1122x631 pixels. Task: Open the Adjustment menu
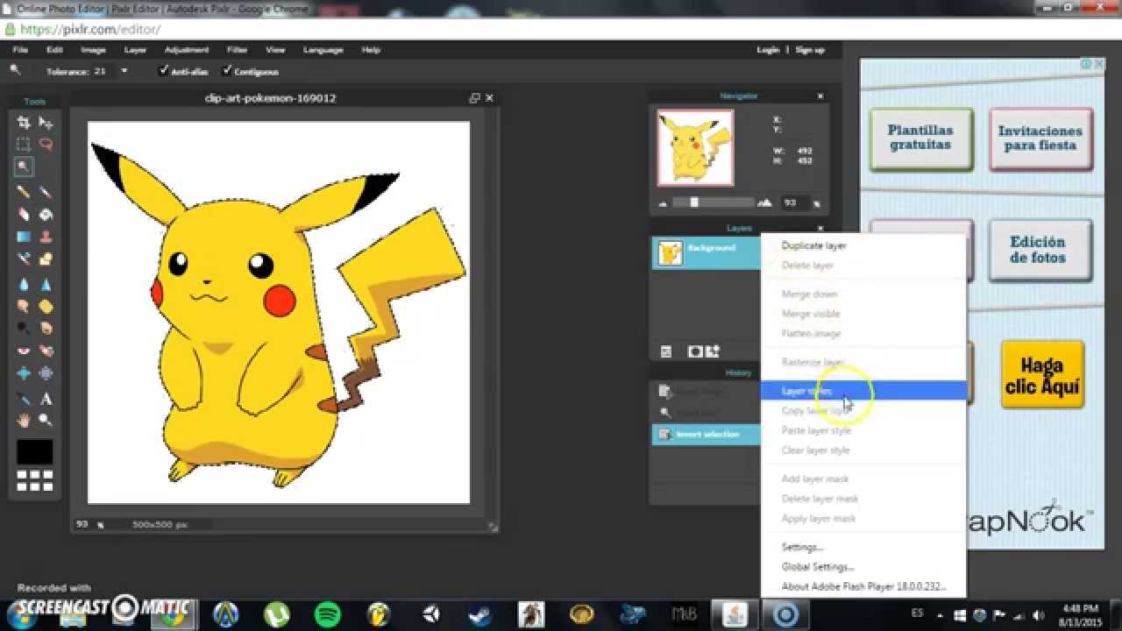click(187, 50)
